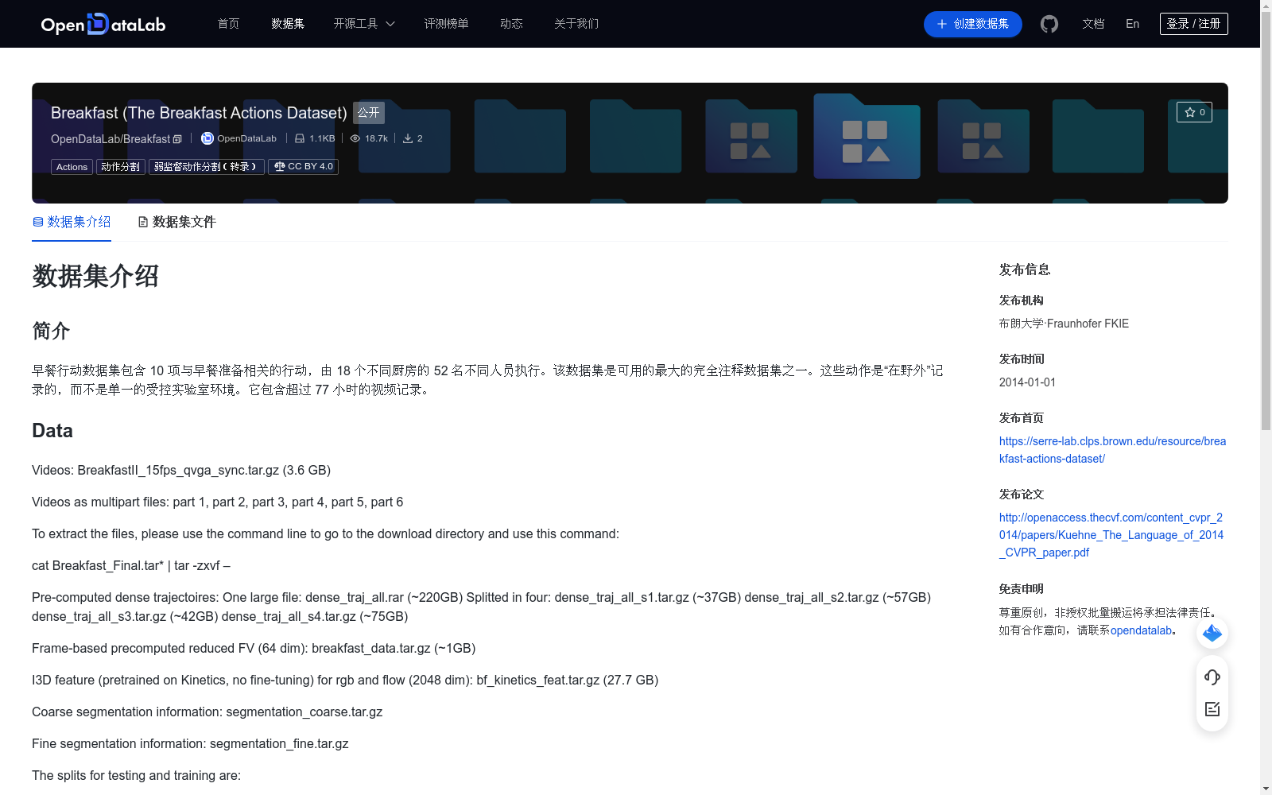Click the opendatalab contact link
The width and height of the screenshot is (1272, 795).
tap(1141, 630)
